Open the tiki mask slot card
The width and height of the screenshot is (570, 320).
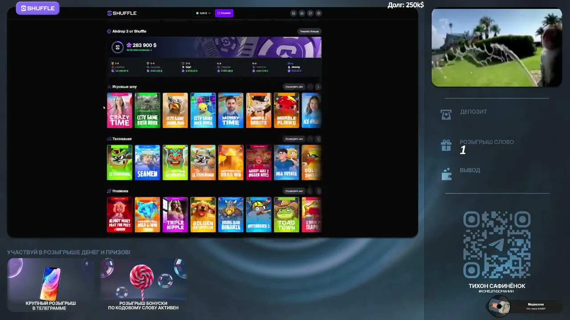[x=175, y=162]
